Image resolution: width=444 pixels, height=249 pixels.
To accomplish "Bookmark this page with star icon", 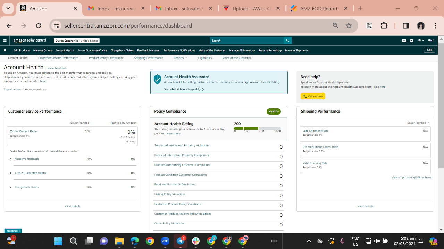I will coord(349,26).
